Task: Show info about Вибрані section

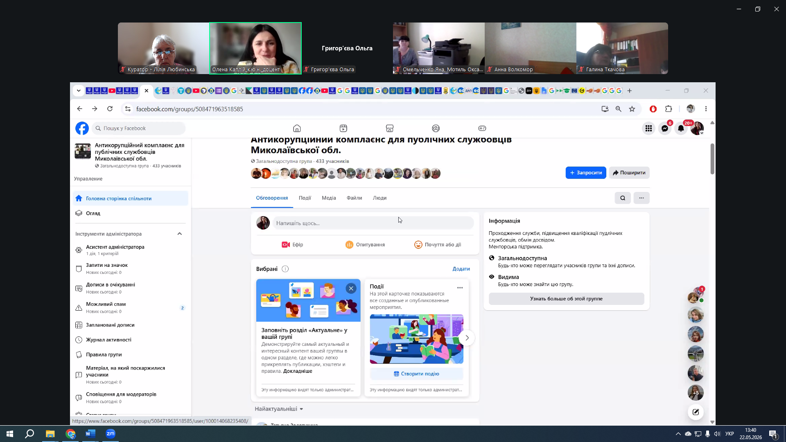Action: (x=285, y=269)
